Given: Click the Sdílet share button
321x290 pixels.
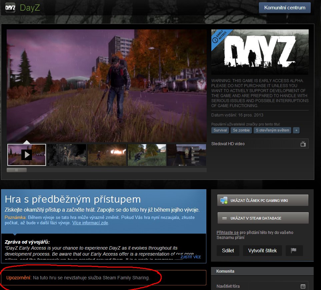Looking at the screenshot, I should tap(228, 251).
